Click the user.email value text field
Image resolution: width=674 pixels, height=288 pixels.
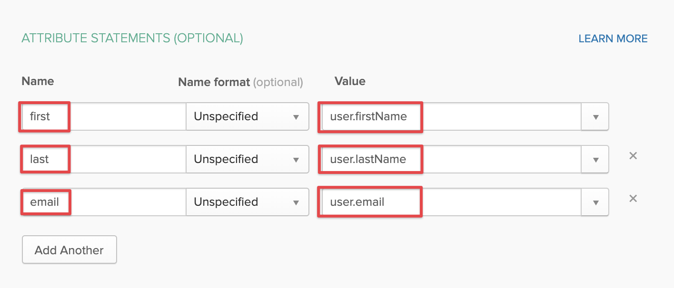click(x=450, y=202)
